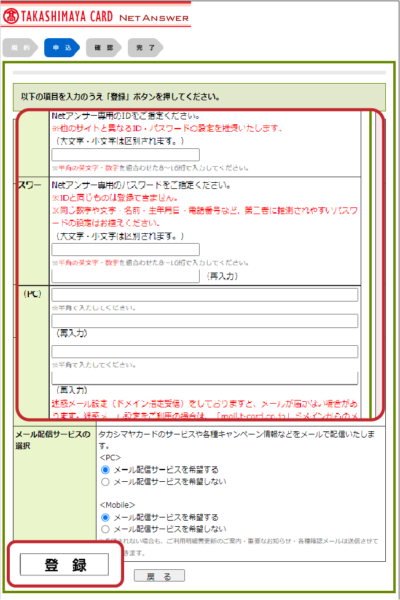Select the 申込 step indicator
400x600 pixels.
click(61, 48)
